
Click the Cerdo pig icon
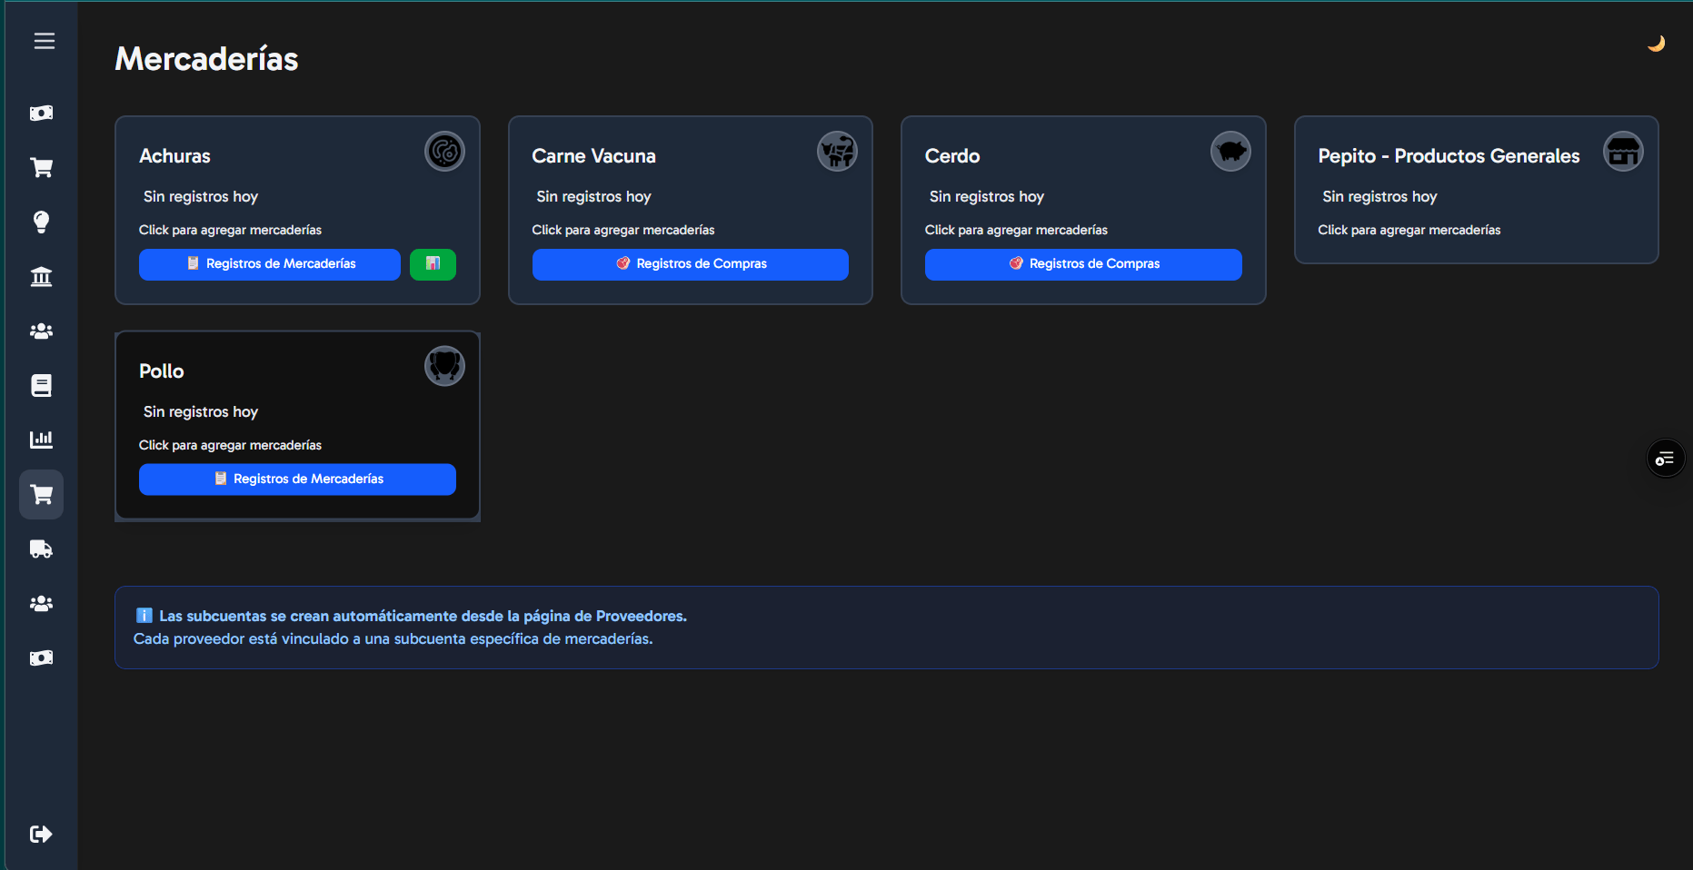pyautogui.click(x=1230, y=152)
